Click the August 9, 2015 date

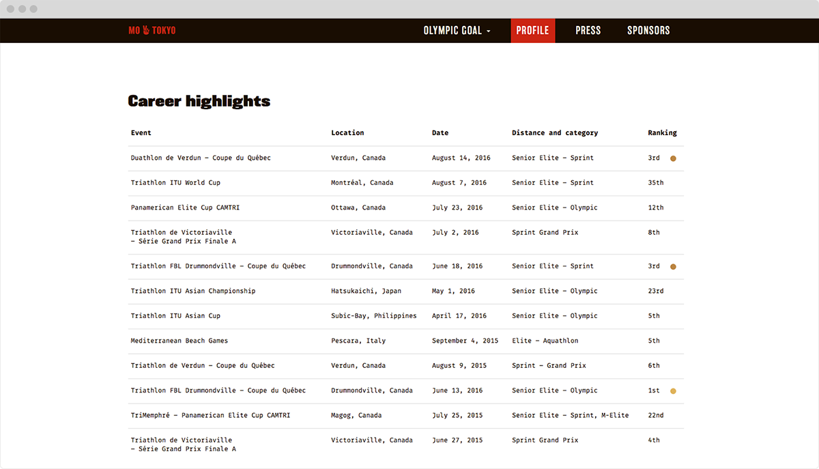coord(459,366)
